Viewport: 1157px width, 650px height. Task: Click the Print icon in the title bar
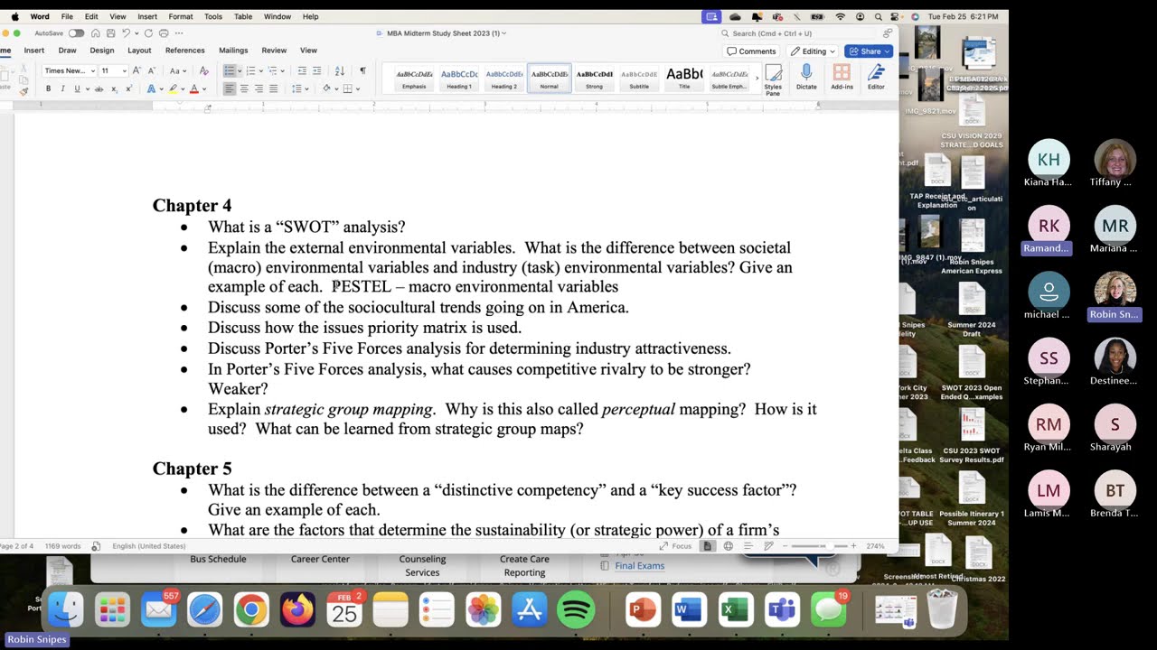tap(164, 33)
